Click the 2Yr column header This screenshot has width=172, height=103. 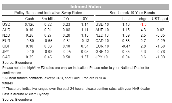[66, 19]
